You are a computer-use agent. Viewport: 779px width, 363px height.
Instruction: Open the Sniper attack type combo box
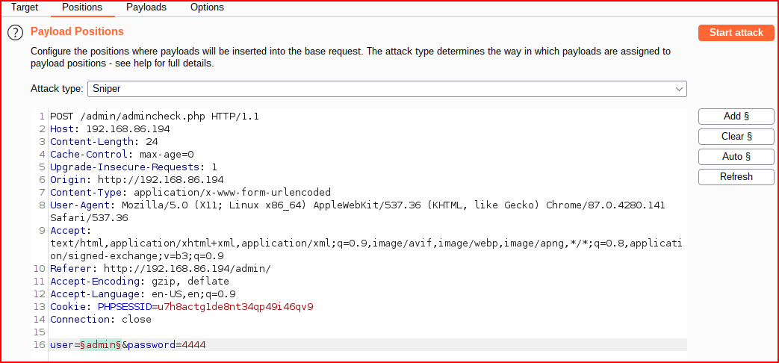coord(387,89)
